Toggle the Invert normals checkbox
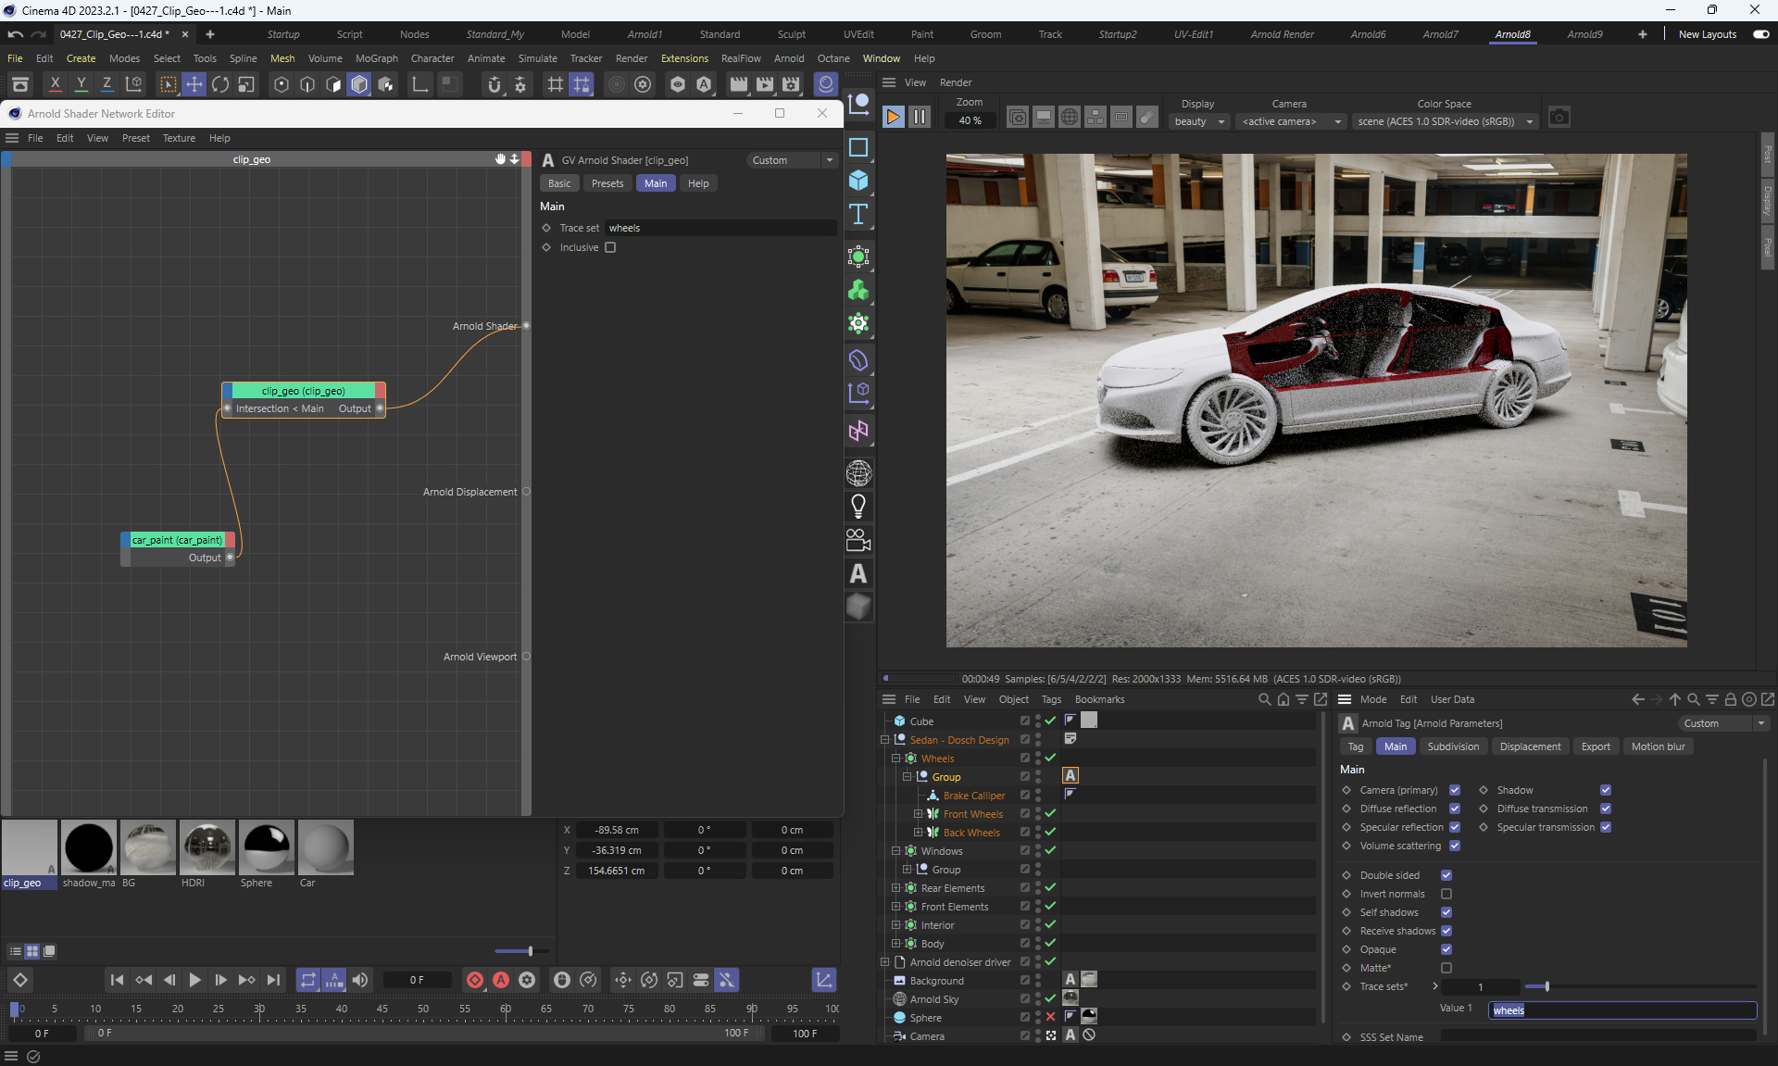This screenshot has width=1778, height=1066. (x=1446, y=894)
